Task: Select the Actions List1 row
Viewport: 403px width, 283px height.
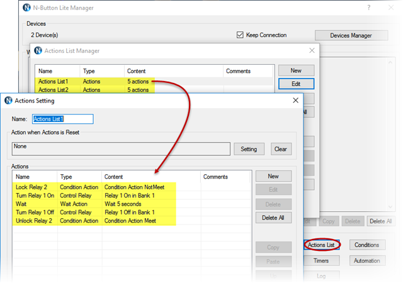Action: coord(154,81)
